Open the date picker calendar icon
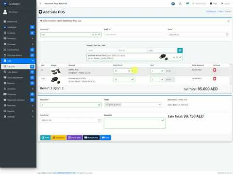 [x=227, y=35]
